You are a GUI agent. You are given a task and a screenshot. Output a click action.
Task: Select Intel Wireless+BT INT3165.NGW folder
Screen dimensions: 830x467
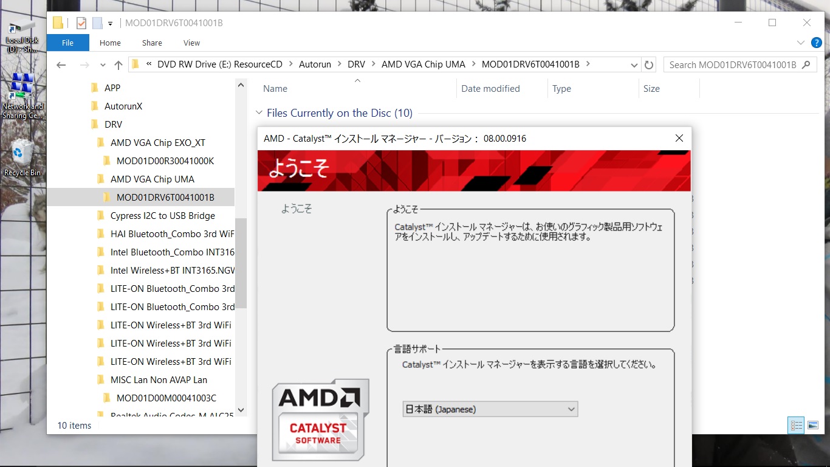coord(173,270)
